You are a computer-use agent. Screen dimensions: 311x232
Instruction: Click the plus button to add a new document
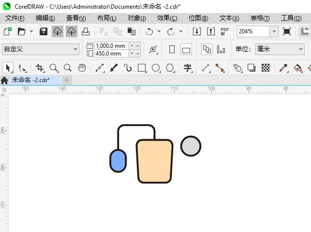[67, 80]
